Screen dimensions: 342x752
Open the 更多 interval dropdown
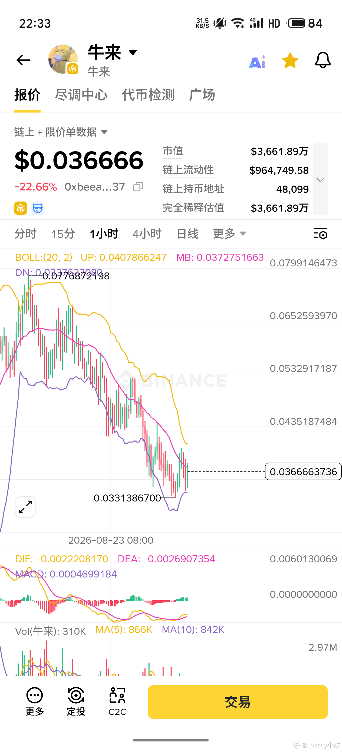[229, 234]
